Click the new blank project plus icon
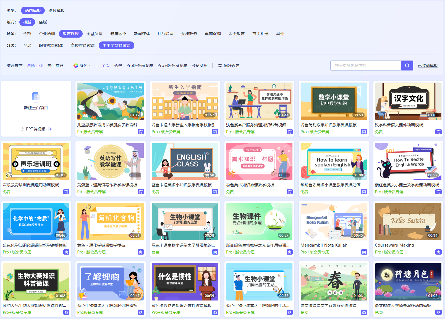The height and width of the screenshot is (319, 445). (36, 96)
